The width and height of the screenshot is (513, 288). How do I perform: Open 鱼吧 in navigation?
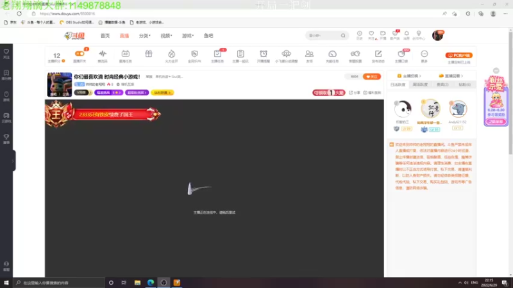(x=208, y=36)
